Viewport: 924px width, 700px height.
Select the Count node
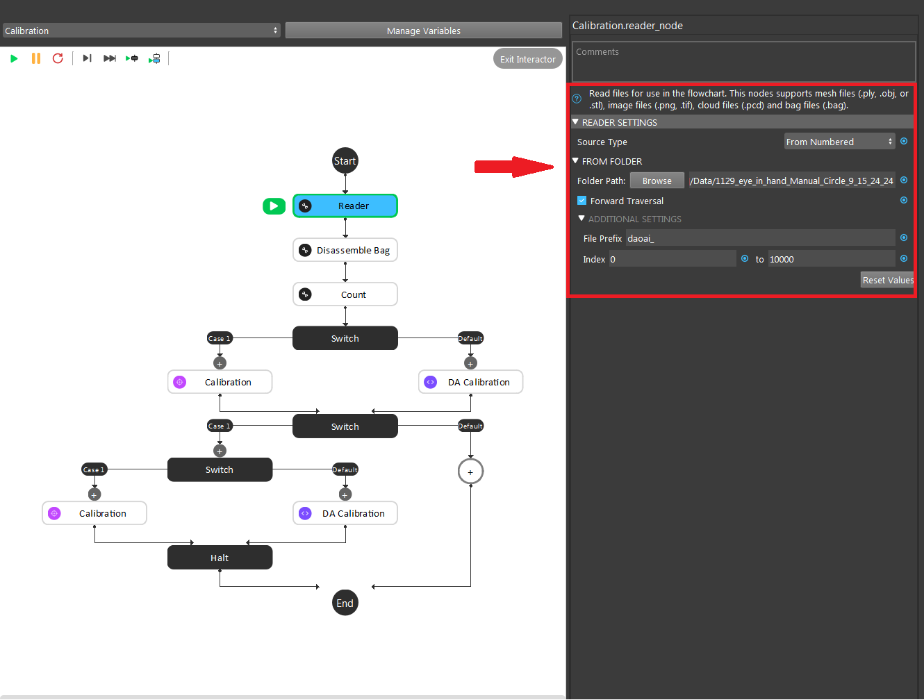click(345, 294)
